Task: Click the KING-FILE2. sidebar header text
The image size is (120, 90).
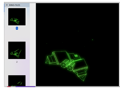Action: click(x=15, y=5)
